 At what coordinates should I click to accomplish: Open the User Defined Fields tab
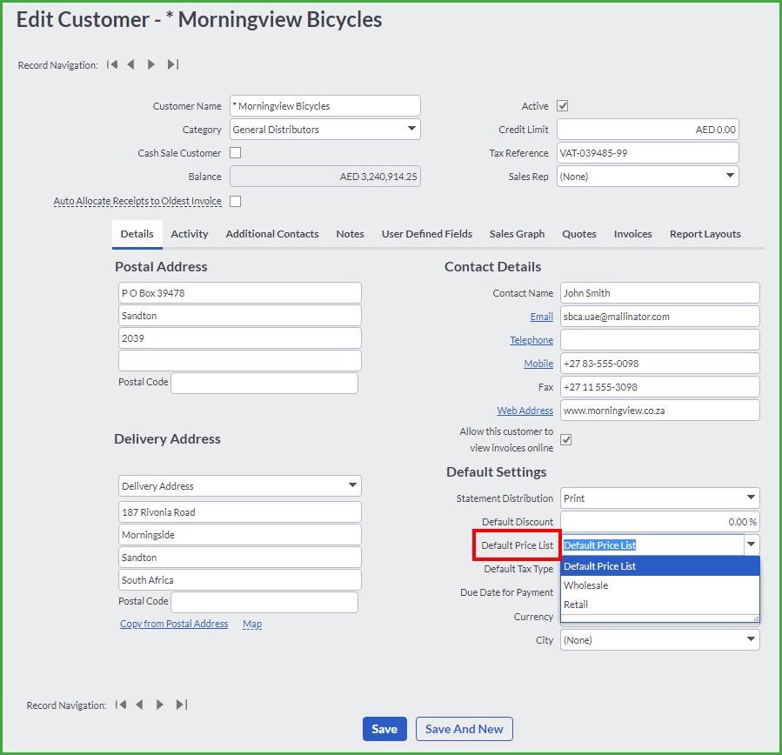(427, 234)
